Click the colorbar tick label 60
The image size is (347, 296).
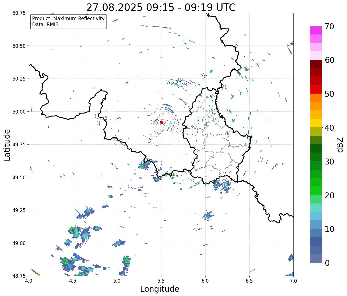pyautogui.click(x=329, y=60)
